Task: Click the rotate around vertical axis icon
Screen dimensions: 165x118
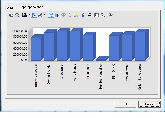Action: [x=64, y=15]
